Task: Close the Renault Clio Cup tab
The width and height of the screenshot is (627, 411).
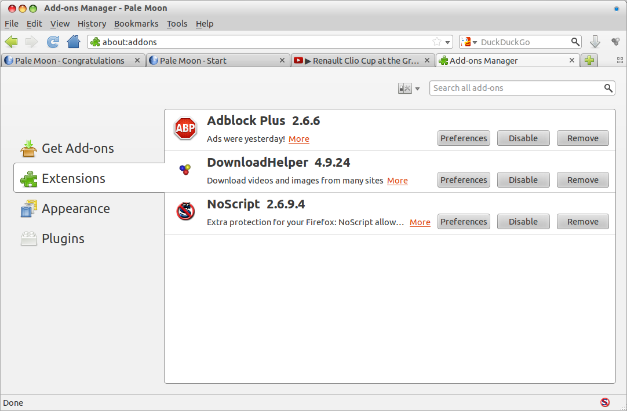Action: (427, 60)
